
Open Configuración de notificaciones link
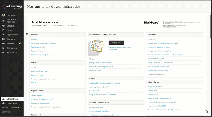(100, 63)
